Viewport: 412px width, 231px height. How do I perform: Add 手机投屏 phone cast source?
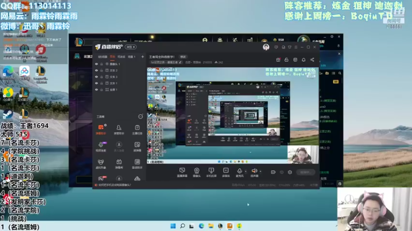[211, 172]
